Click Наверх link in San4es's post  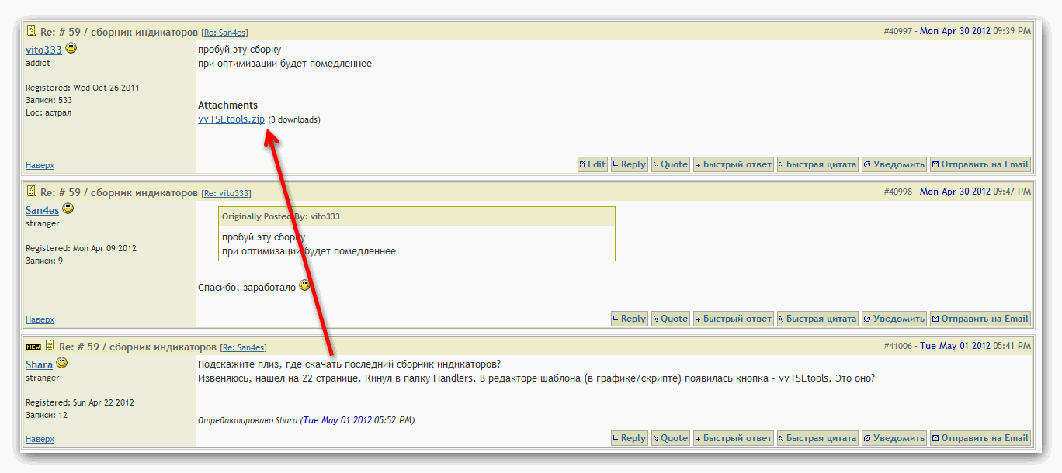point(40,319)
